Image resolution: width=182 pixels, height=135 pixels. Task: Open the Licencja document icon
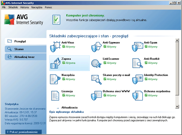tap(55, 96)
